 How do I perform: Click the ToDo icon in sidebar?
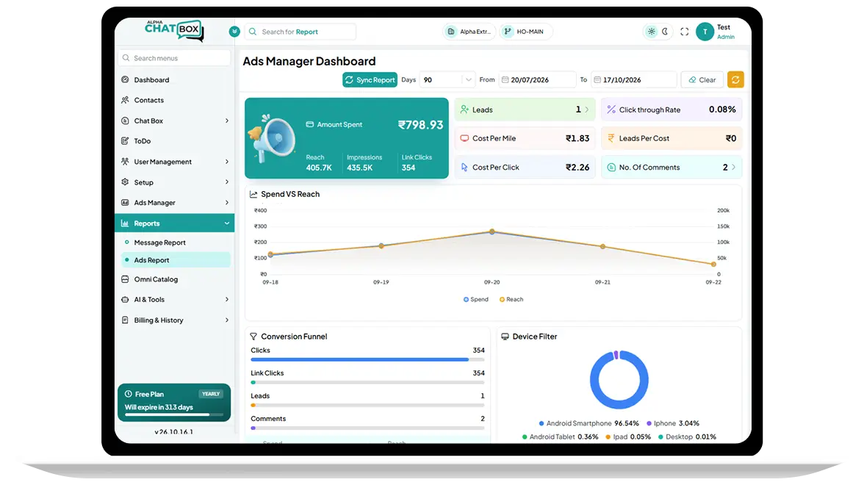[125, 141]
